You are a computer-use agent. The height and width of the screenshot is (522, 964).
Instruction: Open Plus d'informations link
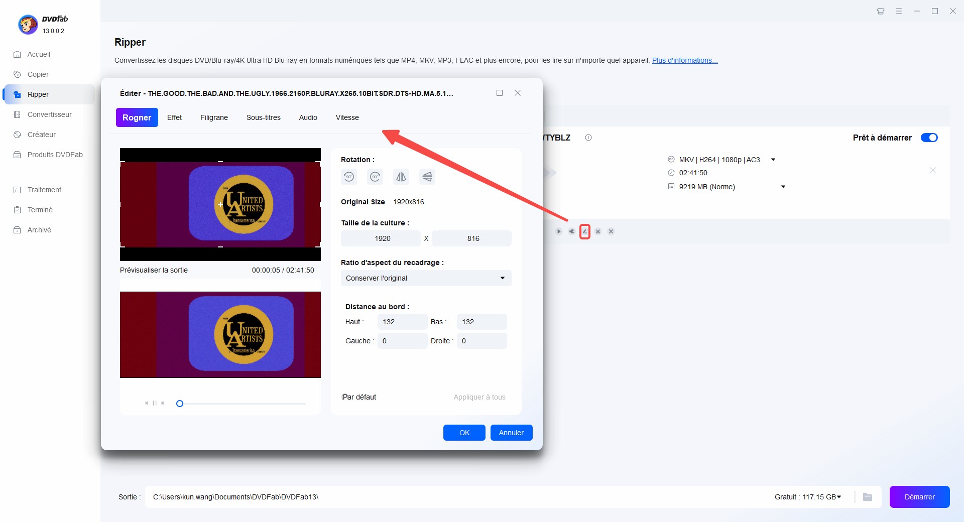coord(685,60)
